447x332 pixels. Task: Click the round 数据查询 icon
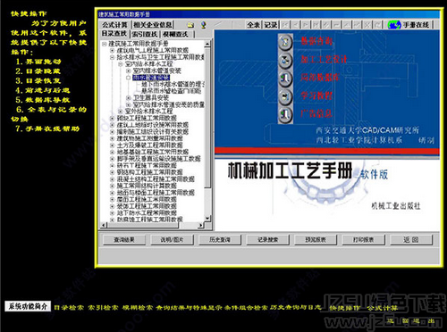point(285,42)
